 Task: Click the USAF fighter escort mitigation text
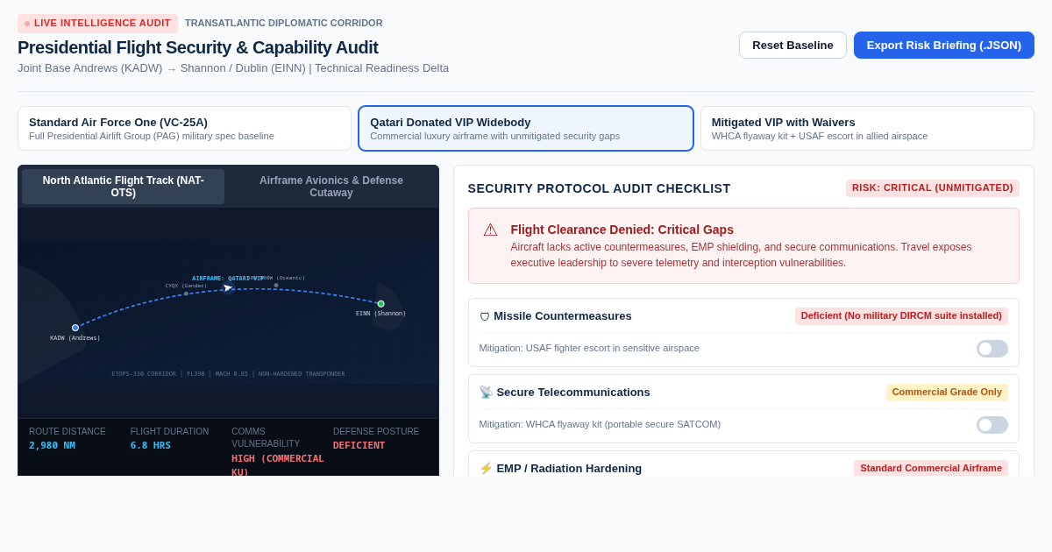click(x=589, y=349)
